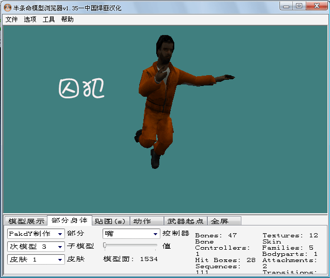Click the controller 值 slider track

pyautogui.click(x=131, y=246)
